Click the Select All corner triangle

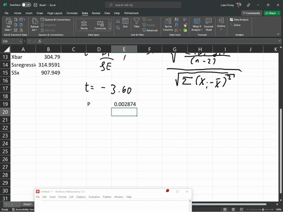pyautogui.click(x=6, y=49)
